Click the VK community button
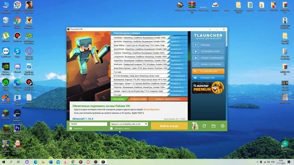Screen dimensions: 294x165 pos(208,77)
